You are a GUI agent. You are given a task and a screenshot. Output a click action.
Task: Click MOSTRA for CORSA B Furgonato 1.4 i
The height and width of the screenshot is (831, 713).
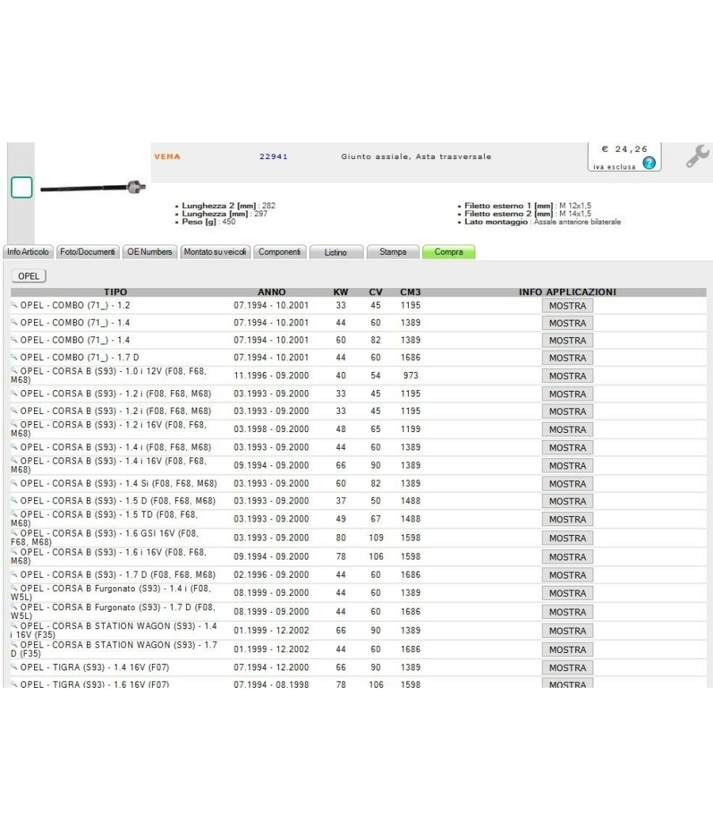click(568, 593)
